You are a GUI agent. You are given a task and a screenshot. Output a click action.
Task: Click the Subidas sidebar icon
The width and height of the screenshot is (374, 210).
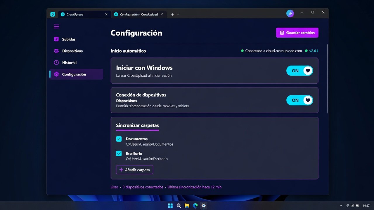(x=56, y=39)
